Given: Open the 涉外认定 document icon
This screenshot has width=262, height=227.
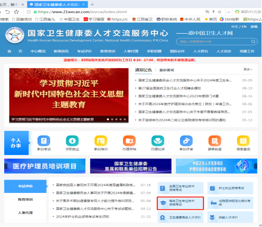Looking at the screenshot, I should click(x=215, y=141).
